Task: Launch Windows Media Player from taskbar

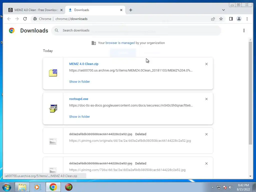Action: pyautogui.click(x=37, y=187)
